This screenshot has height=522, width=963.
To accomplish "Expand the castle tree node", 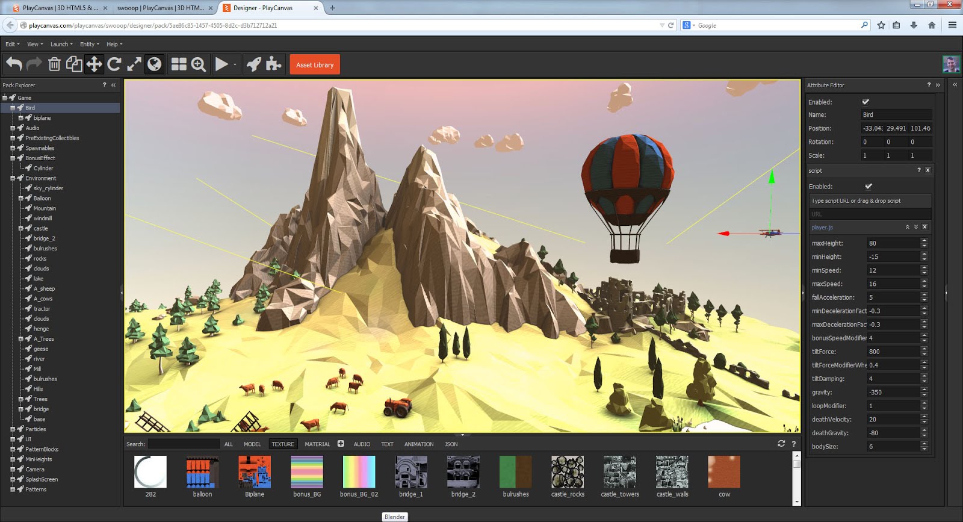I will pos(21,228).
